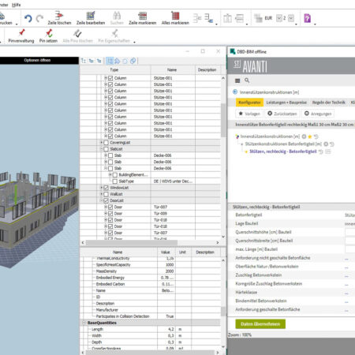Open decimal places dropdown after the 2
The image size is (355, 355).
point(291,18)
